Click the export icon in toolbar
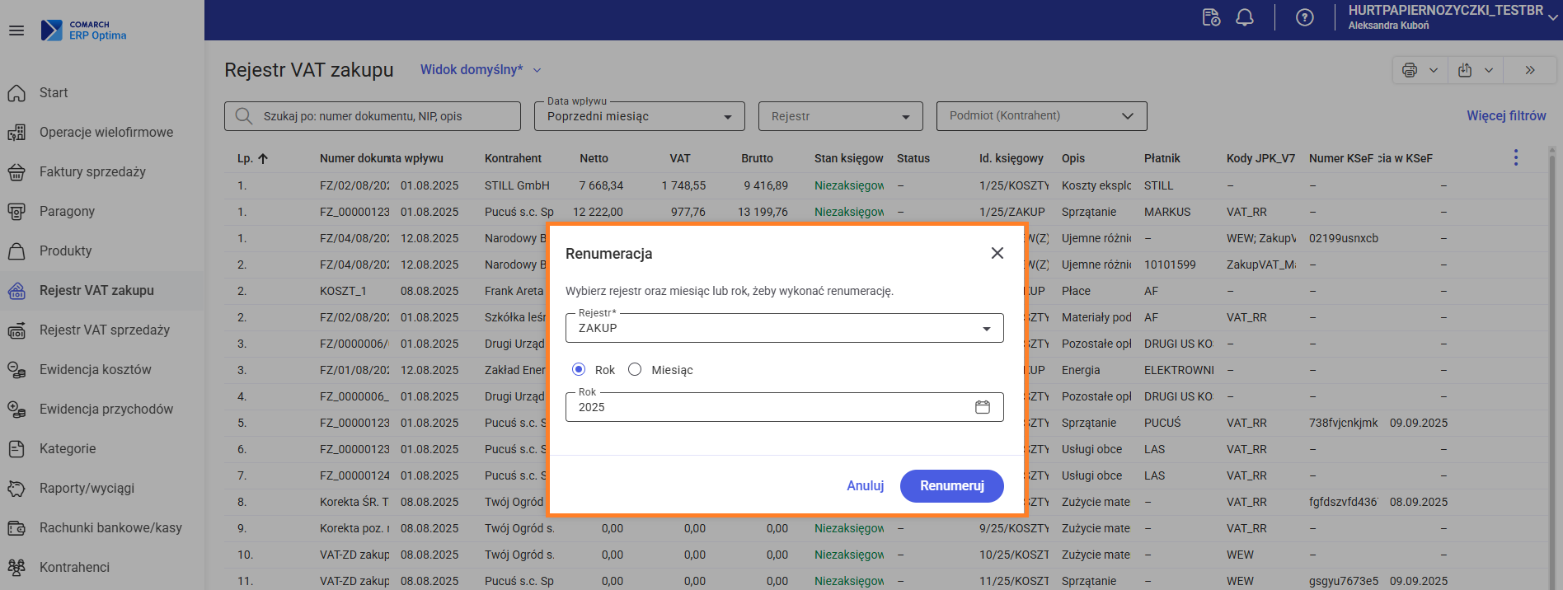The width and height of the screenshot is (1563, 590). coord(1465,70)
